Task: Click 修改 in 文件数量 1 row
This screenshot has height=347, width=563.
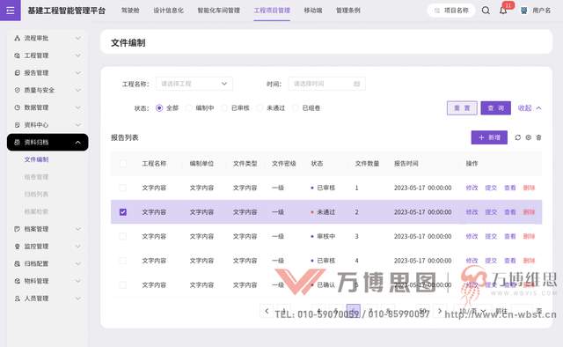Action: pos(472,188)
